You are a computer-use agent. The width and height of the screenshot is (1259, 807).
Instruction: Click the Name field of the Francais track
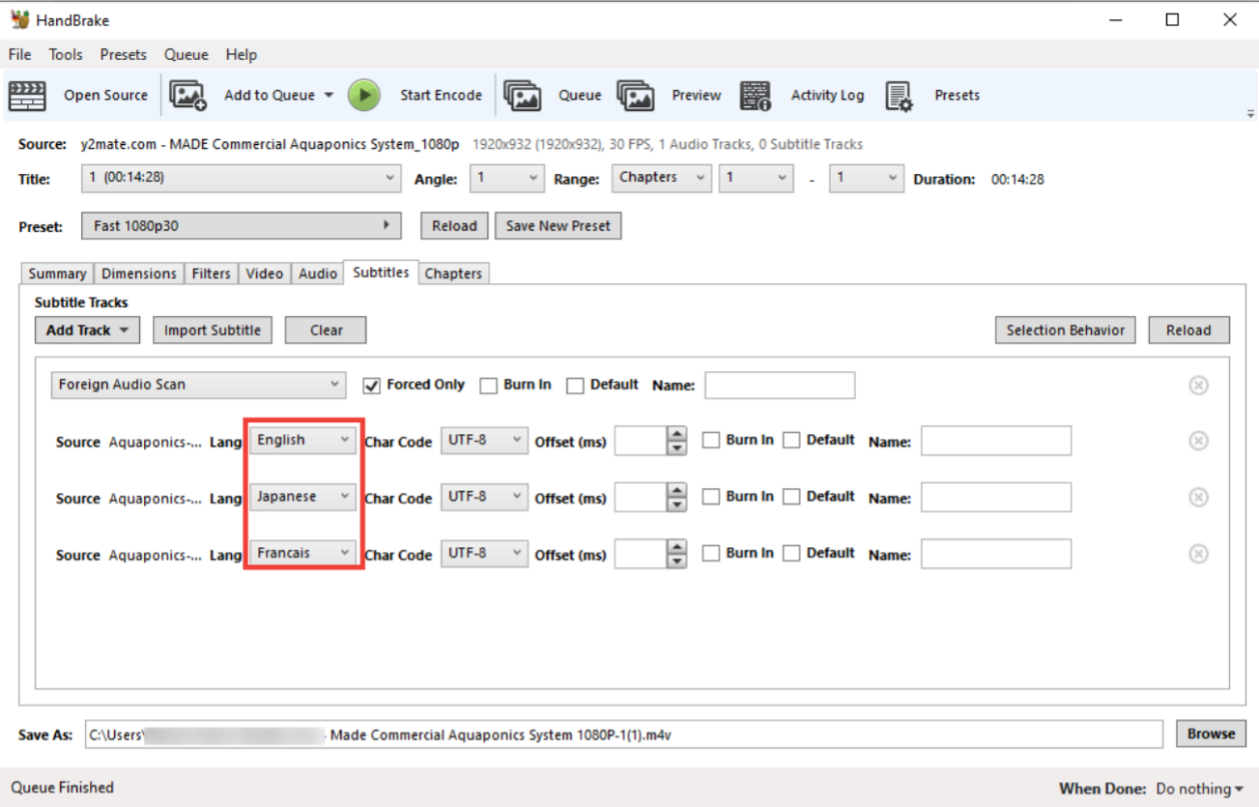coord(995,554)
